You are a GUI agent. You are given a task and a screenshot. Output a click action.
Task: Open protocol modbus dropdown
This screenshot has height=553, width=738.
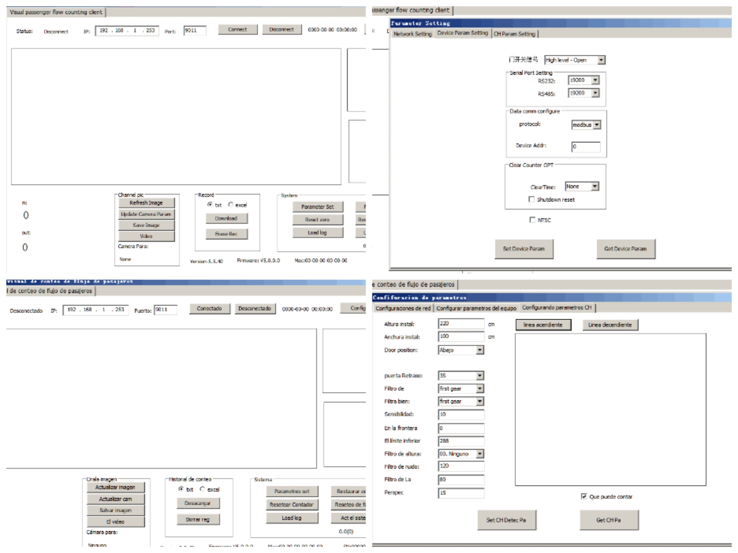pyautogui.click(x=586, y=125)
